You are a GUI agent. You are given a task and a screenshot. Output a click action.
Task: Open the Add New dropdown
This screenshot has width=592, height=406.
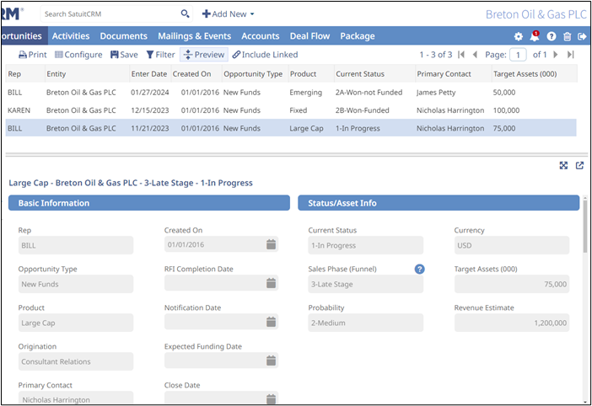[228, 14]
